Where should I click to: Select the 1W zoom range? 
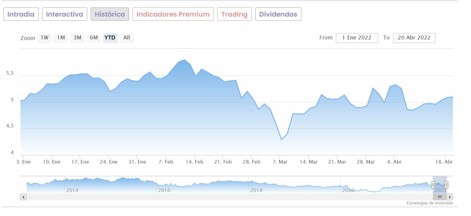[x=44, y=38]
